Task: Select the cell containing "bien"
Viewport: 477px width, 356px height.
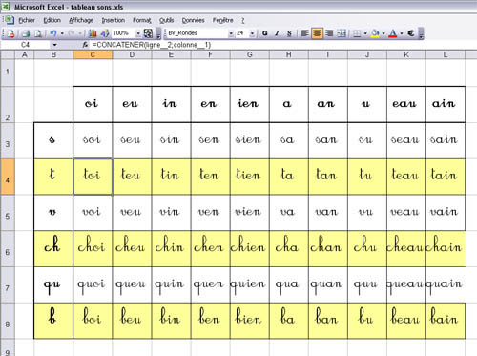Action: (250, 321)
